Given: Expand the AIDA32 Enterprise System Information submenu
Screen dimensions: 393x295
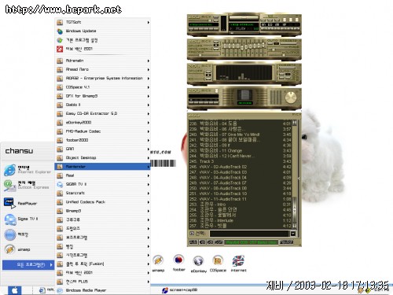Looking at the screenshot, I should click(x=102, y=78).
